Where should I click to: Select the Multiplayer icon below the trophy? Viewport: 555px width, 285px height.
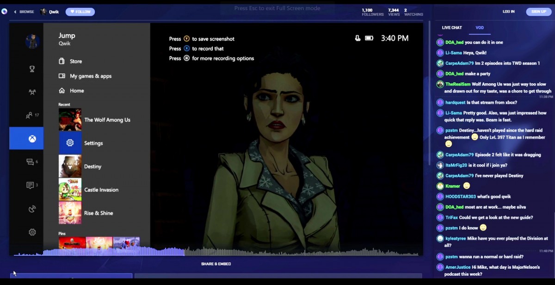[32, 92]
